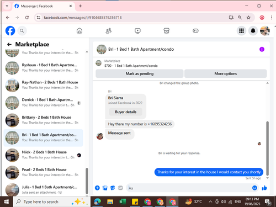Image resolution: width=276 pixels, height=207 pixels.
Task: Open Edge browser from taskbar
Action: [x=98, y=202]
